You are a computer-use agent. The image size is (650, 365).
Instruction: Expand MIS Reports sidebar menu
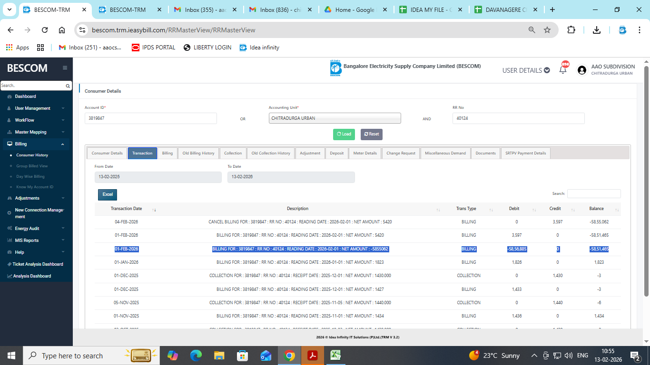[x=36, y=240]
